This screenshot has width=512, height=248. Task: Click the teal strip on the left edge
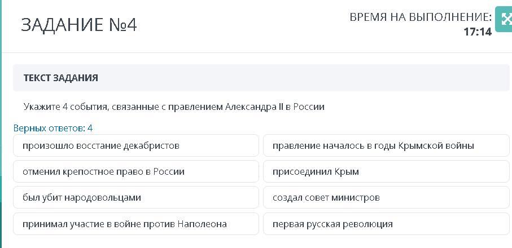point(1,124)
